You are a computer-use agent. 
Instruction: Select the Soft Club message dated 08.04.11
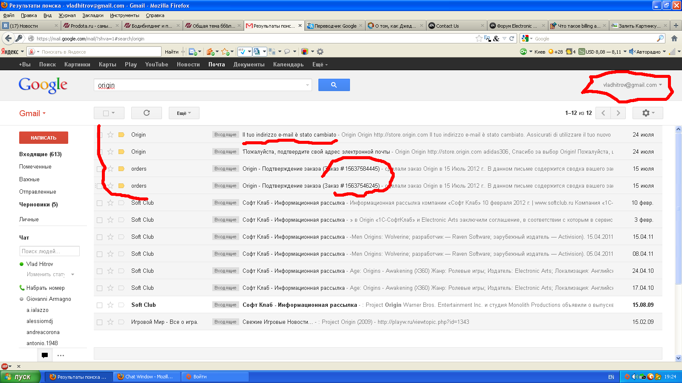point(99,254)
